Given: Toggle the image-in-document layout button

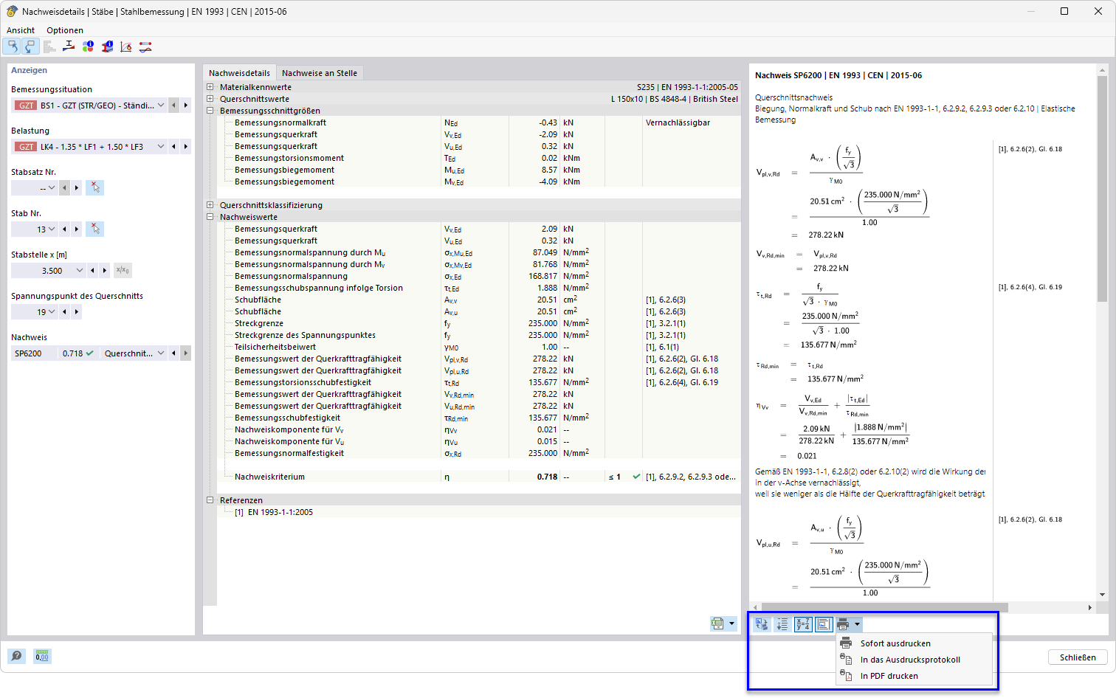Looking at the screenshot, I should click(824, 624).
